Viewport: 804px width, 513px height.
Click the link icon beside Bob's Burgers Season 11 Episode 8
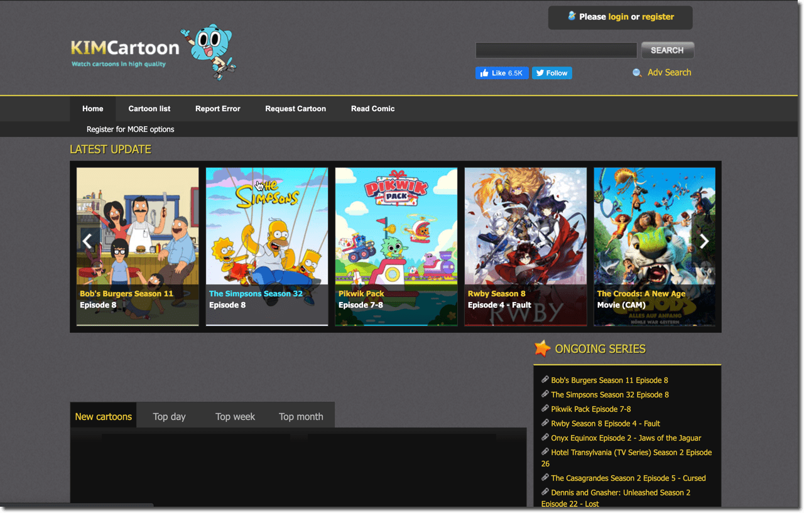pos(545,380)
